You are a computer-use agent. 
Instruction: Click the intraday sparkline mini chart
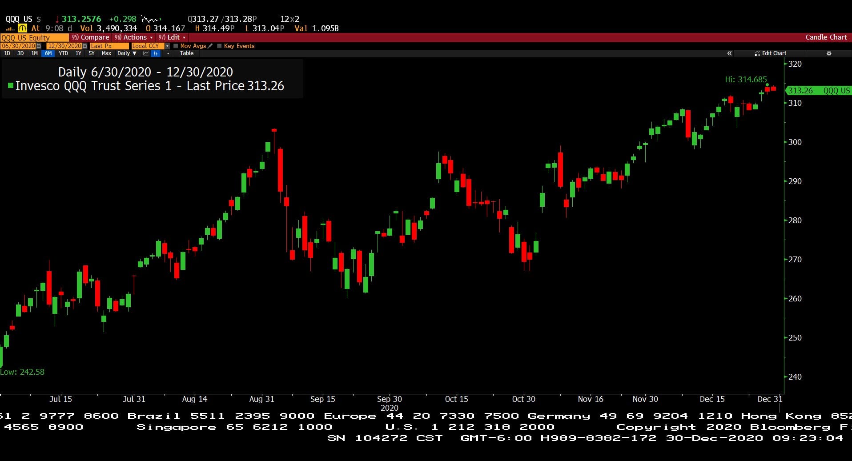(151, 19)
